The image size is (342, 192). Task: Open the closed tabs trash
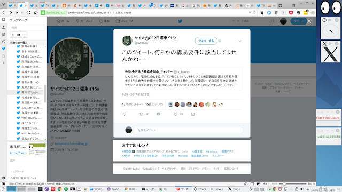click(293, 6)
